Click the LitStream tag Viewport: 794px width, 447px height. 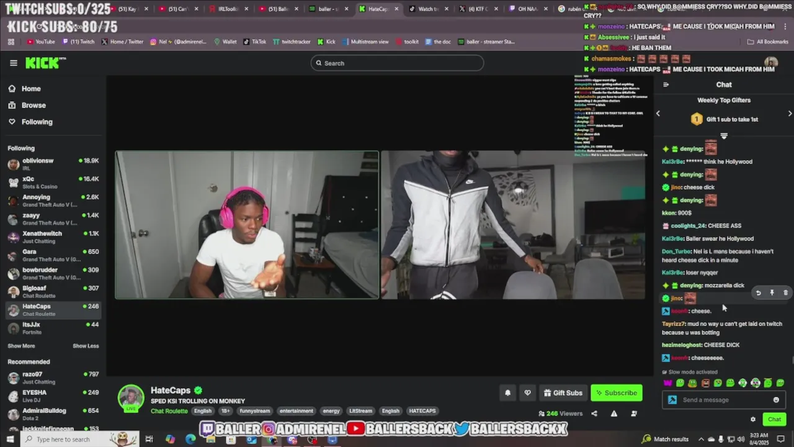tap(360, 411)
